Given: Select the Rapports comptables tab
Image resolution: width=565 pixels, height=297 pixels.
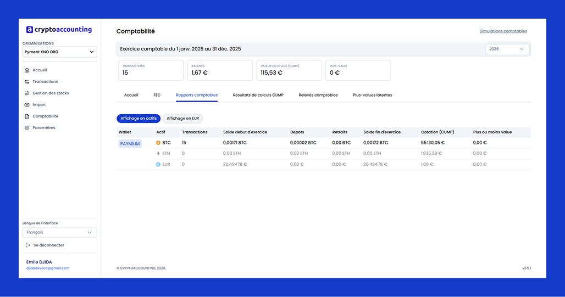Looking at the screenshot, I should 197,95.
